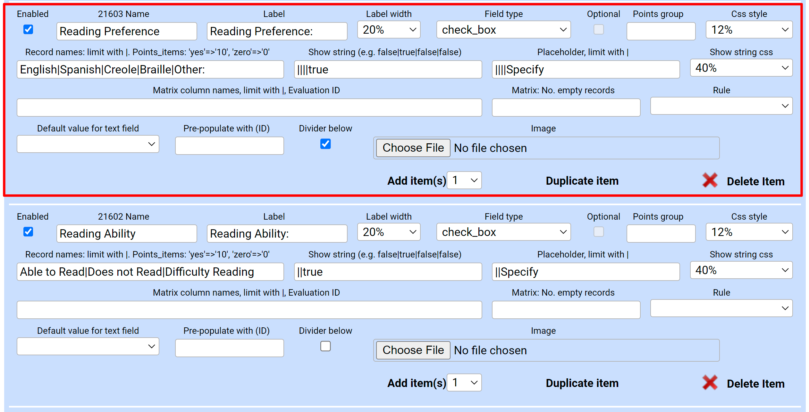Image resolution: width=809 pixels, height=412 pixels.
Task: Open Default value dropdown in Reading Preference
Action: 88,144
